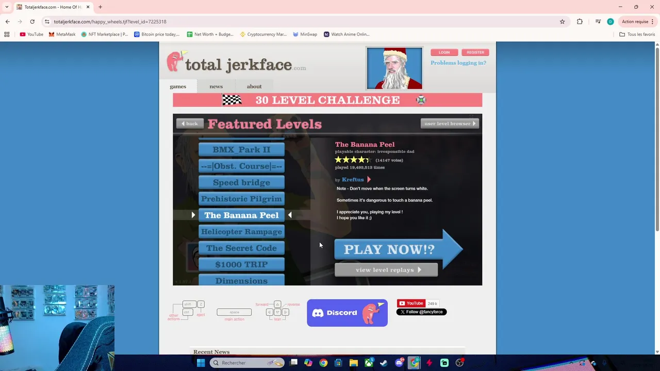
Task: Open the Chrome profile avatar
Action: click(x=610, y=22)
